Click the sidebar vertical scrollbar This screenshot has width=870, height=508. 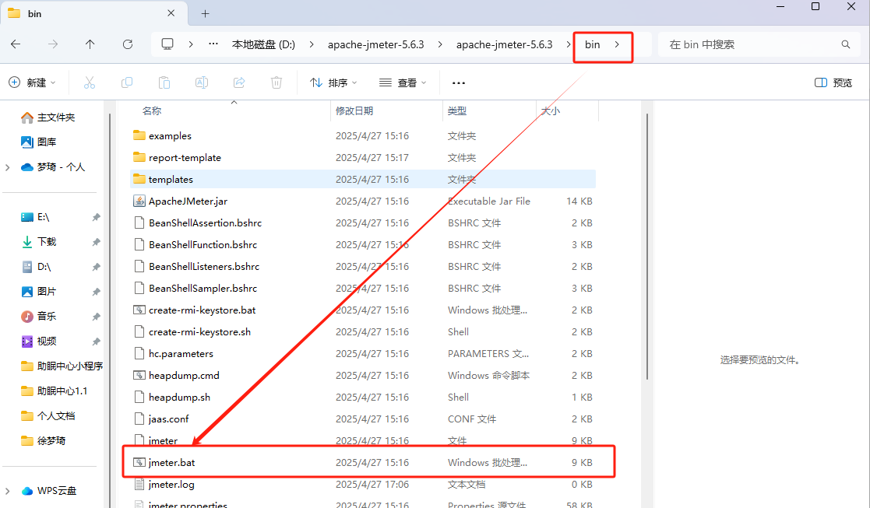click(109, 310)
